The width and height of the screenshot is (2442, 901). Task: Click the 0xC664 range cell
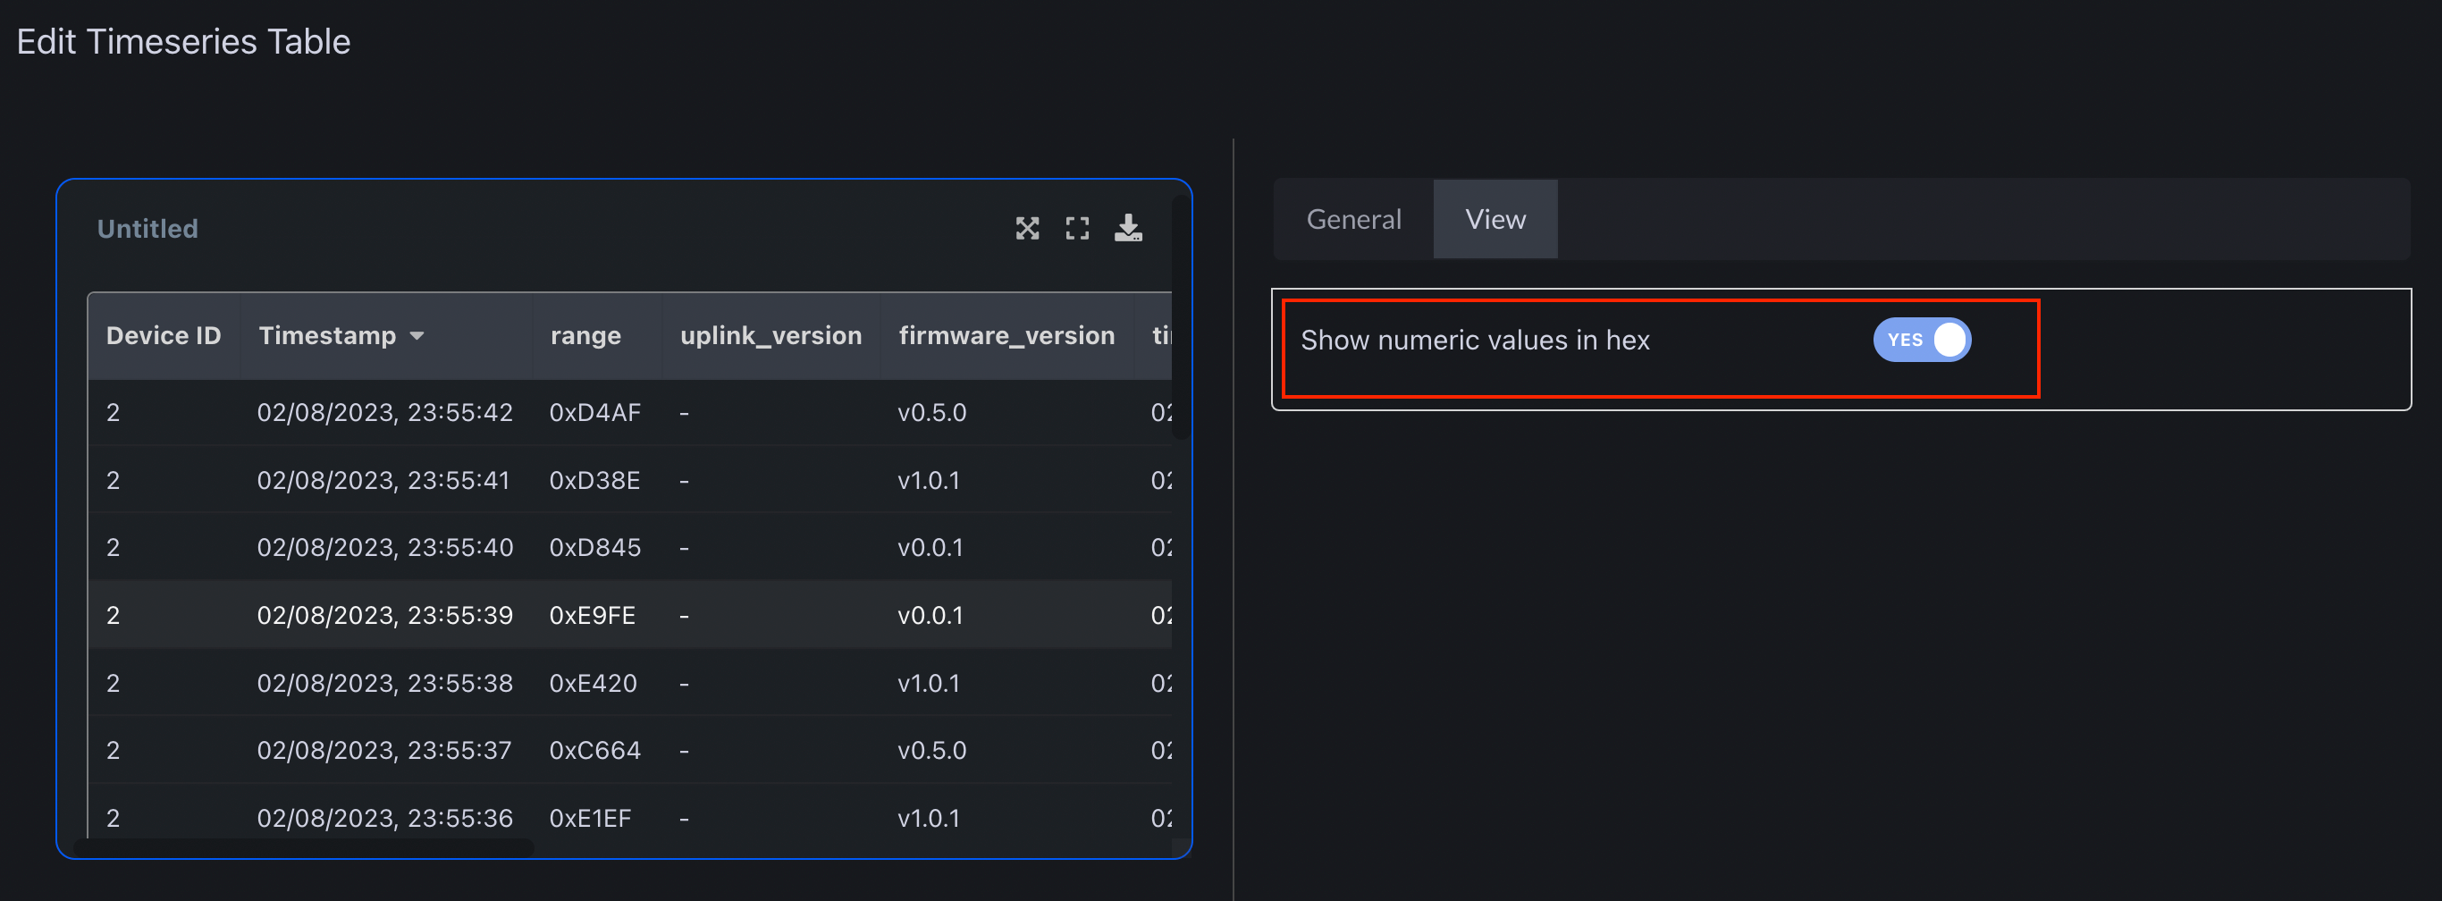coord(594,750)
